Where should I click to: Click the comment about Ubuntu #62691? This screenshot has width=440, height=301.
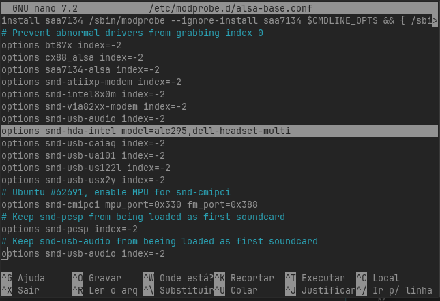coord(115,192)
